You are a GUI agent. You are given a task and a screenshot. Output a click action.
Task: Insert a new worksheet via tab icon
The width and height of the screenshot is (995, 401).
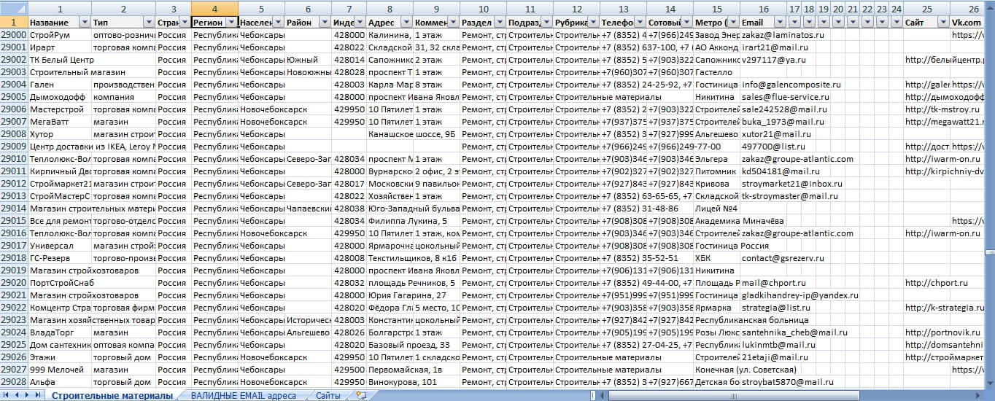pyautogui.click(x=360, y=395)
